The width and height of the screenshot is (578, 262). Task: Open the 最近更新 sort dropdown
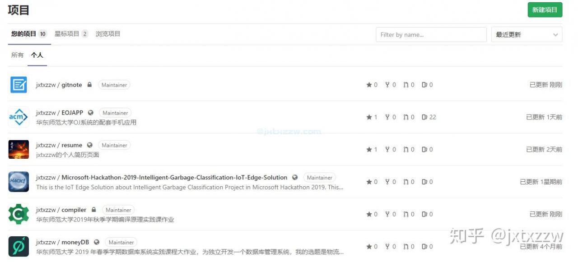click(527, 35)
